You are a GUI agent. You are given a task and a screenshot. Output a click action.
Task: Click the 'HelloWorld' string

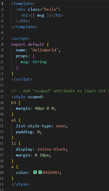(44, 50)
